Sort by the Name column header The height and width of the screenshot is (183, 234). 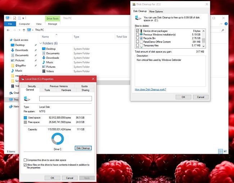pos(45,37)
